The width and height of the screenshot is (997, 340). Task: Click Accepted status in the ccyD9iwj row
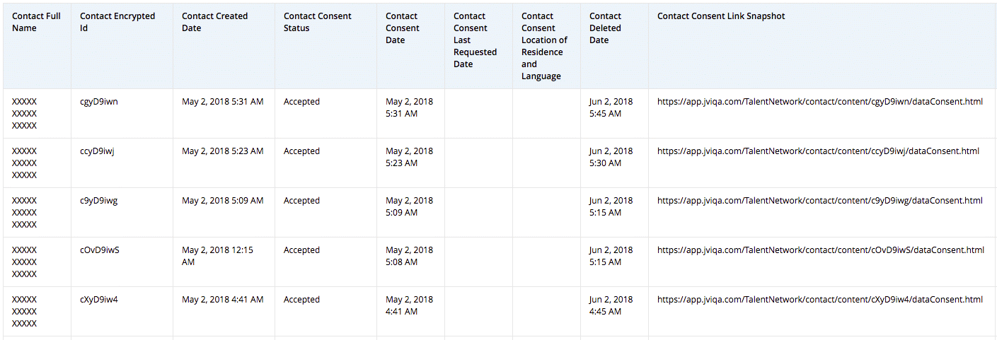301,151
